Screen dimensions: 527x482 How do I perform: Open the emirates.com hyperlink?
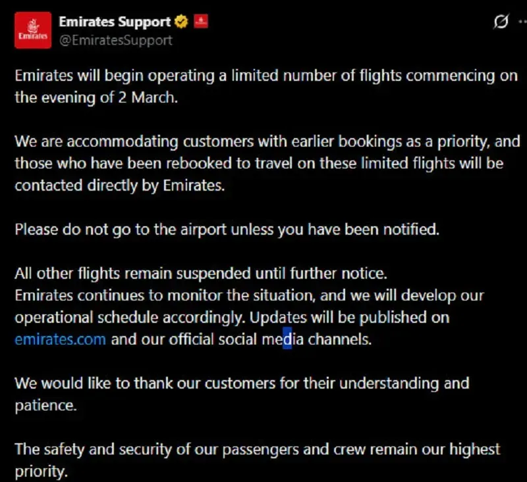[x=60, y=340]
